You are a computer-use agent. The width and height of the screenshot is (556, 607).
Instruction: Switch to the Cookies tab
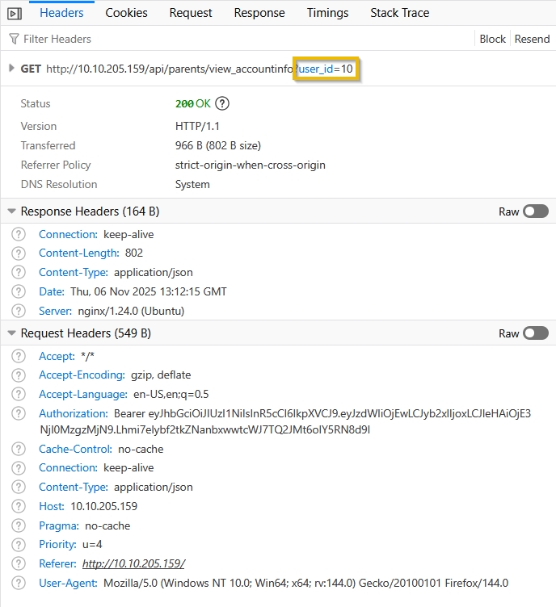pos(126,13)
